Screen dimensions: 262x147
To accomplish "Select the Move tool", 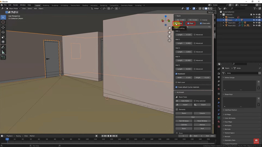I will coord(3,27).
